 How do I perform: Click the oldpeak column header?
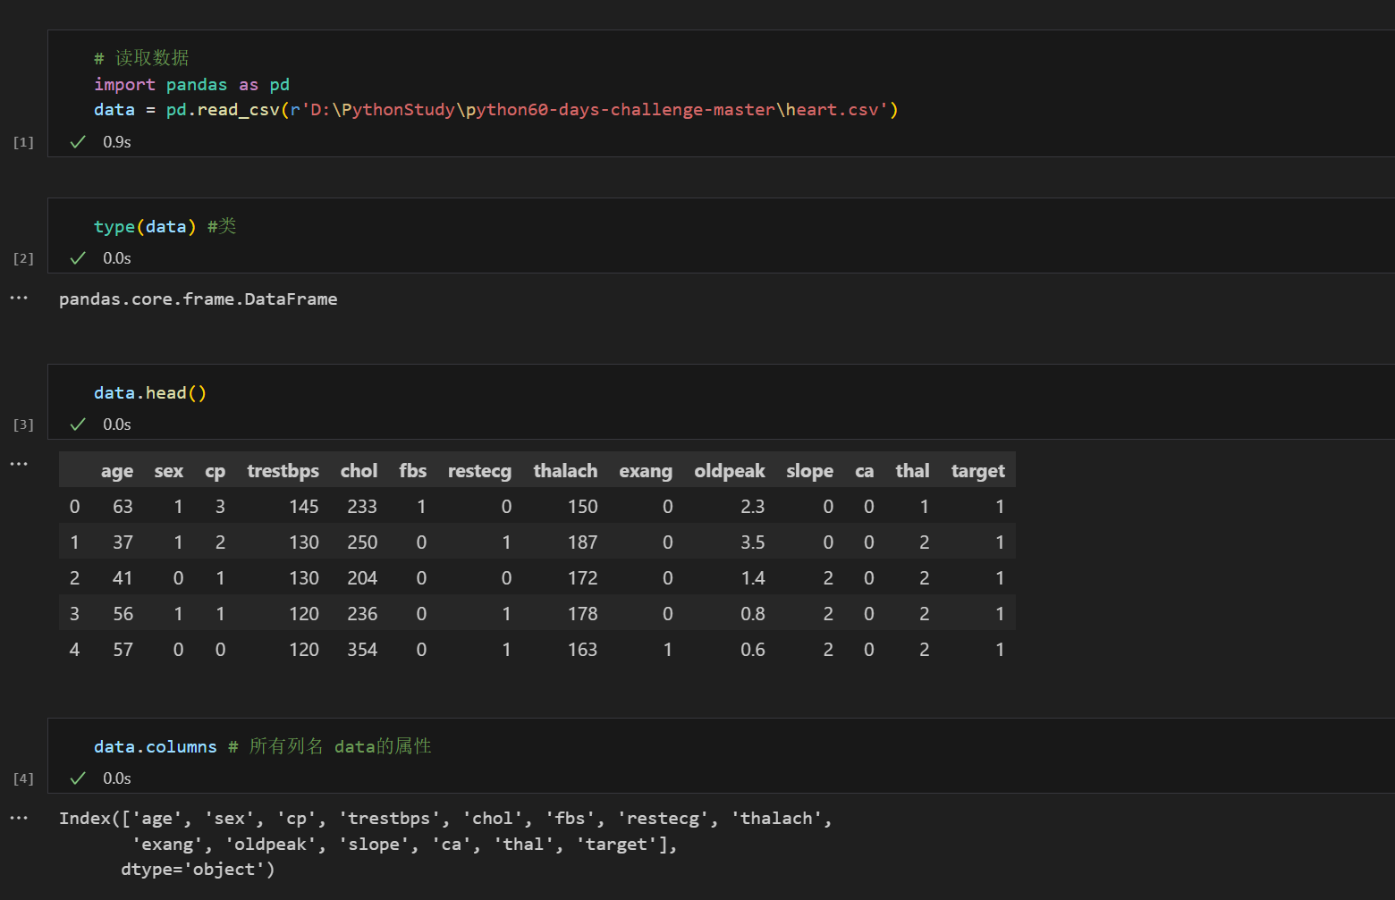point(730,471)
